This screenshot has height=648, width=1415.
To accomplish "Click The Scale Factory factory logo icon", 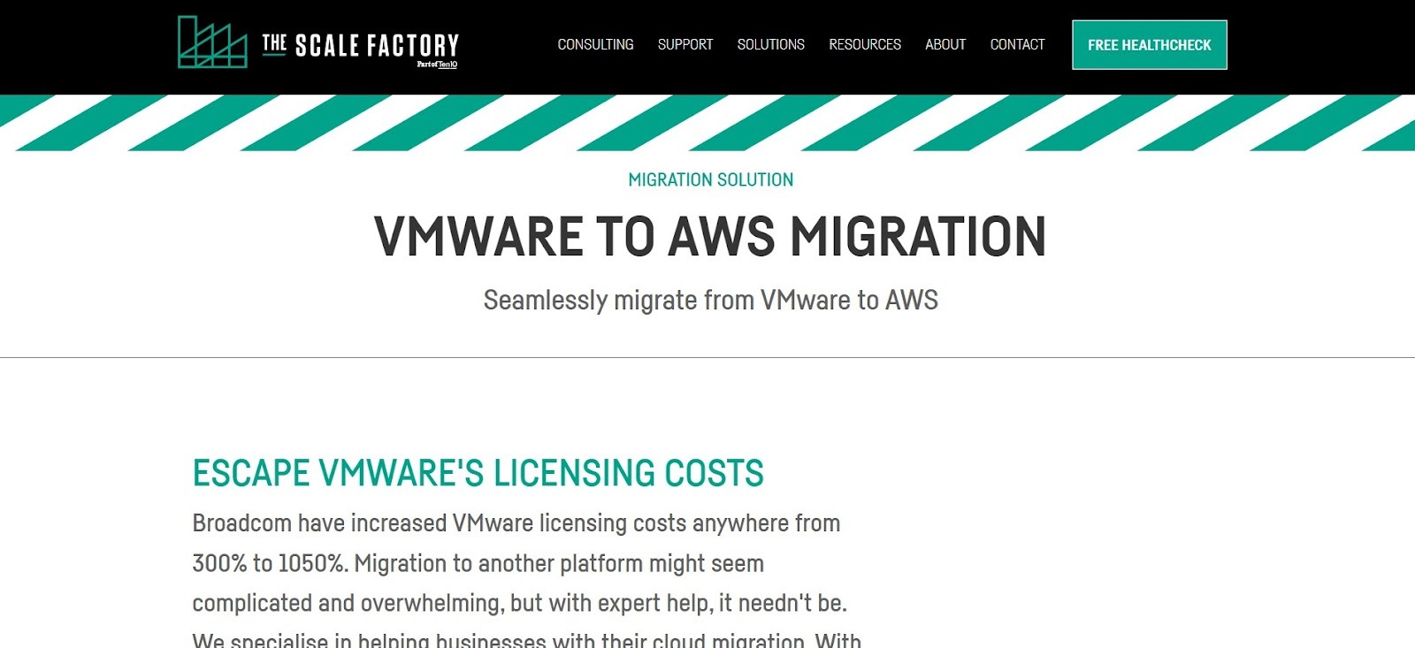I will pyautogui.click(x=212, y=42).
